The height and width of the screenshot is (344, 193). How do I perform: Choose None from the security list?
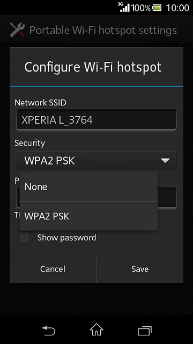(88, 187)
